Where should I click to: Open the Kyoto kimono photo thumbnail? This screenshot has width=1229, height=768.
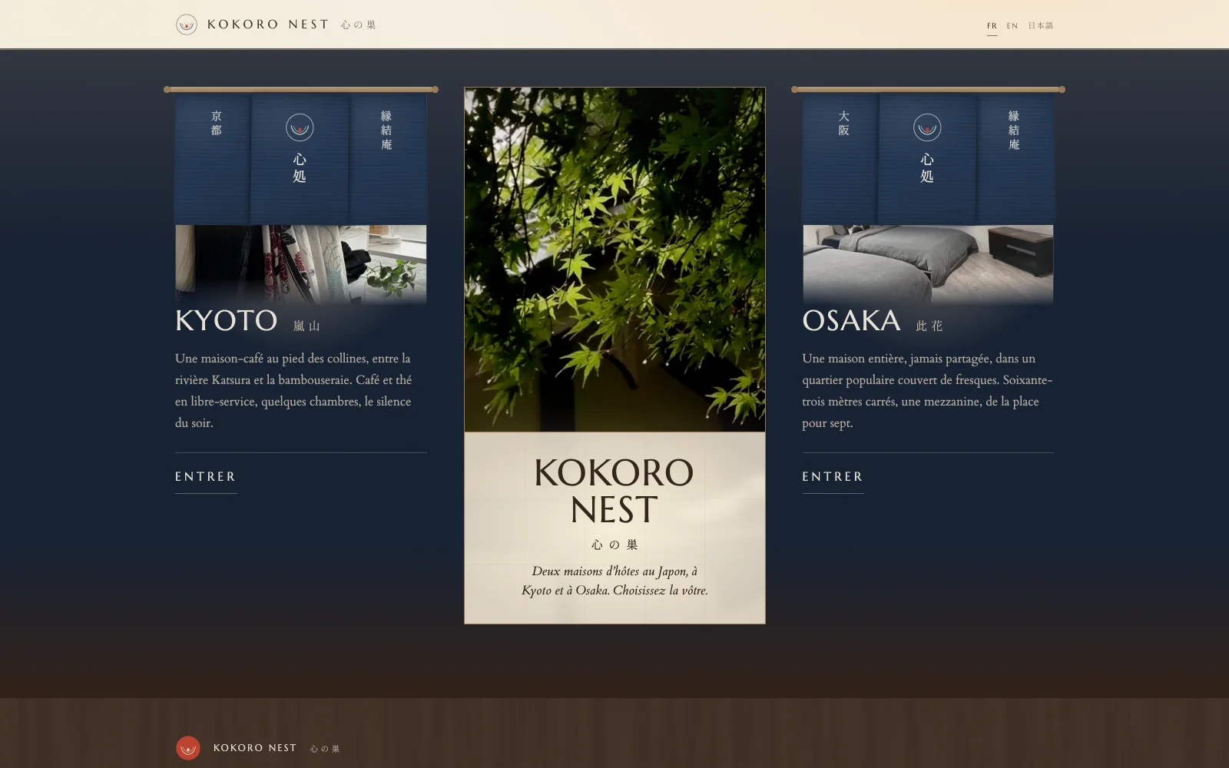(301, 263)
